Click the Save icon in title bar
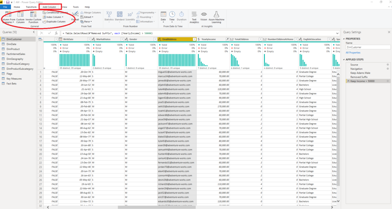 8,2
